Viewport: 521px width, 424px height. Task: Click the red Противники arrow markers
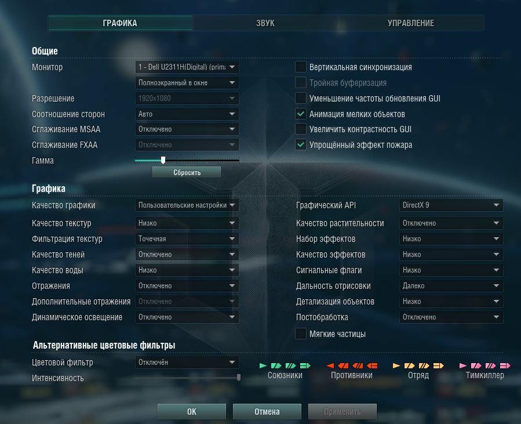(352, 366)
